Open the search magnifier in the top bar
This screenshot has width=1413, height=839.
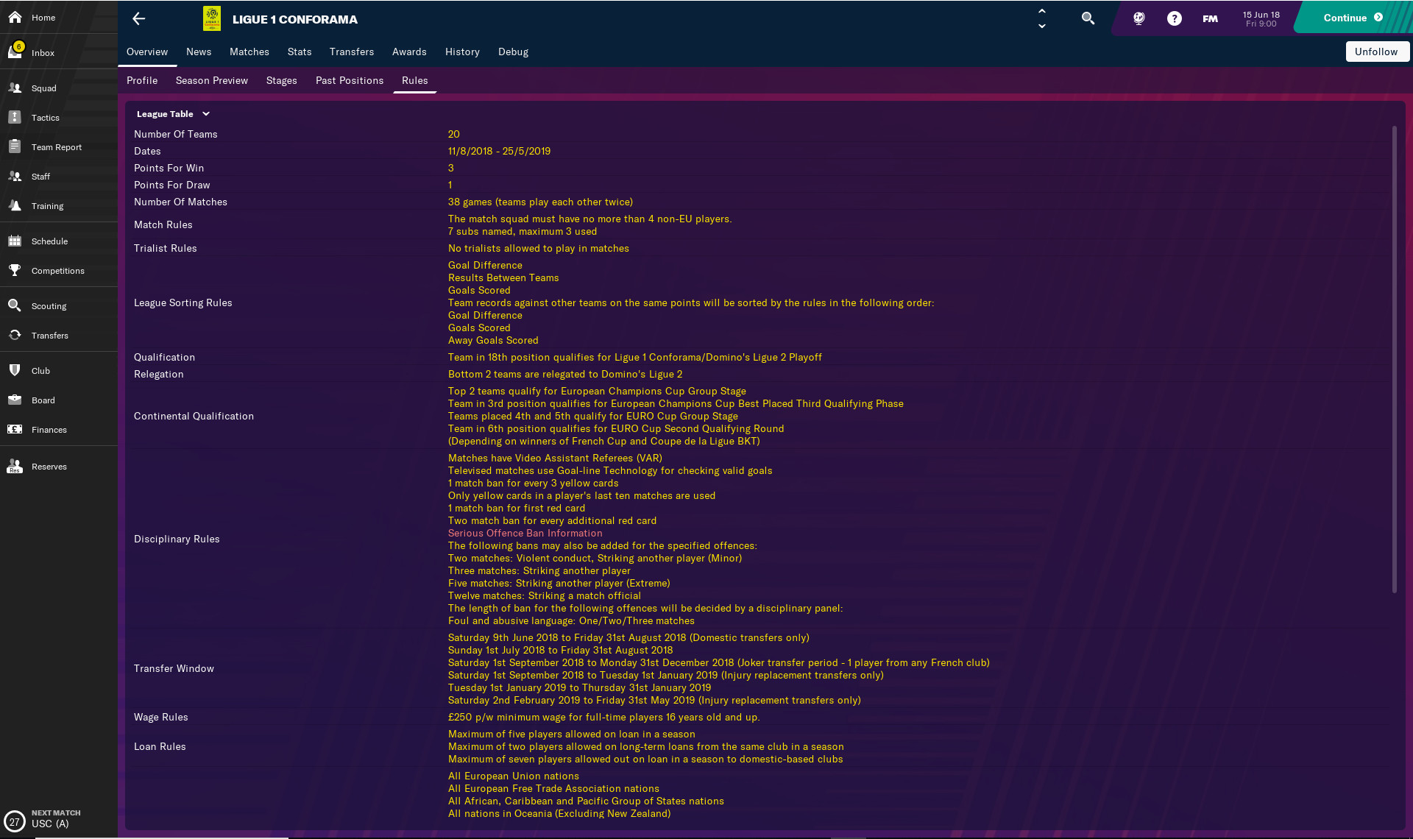[1088, 18]
